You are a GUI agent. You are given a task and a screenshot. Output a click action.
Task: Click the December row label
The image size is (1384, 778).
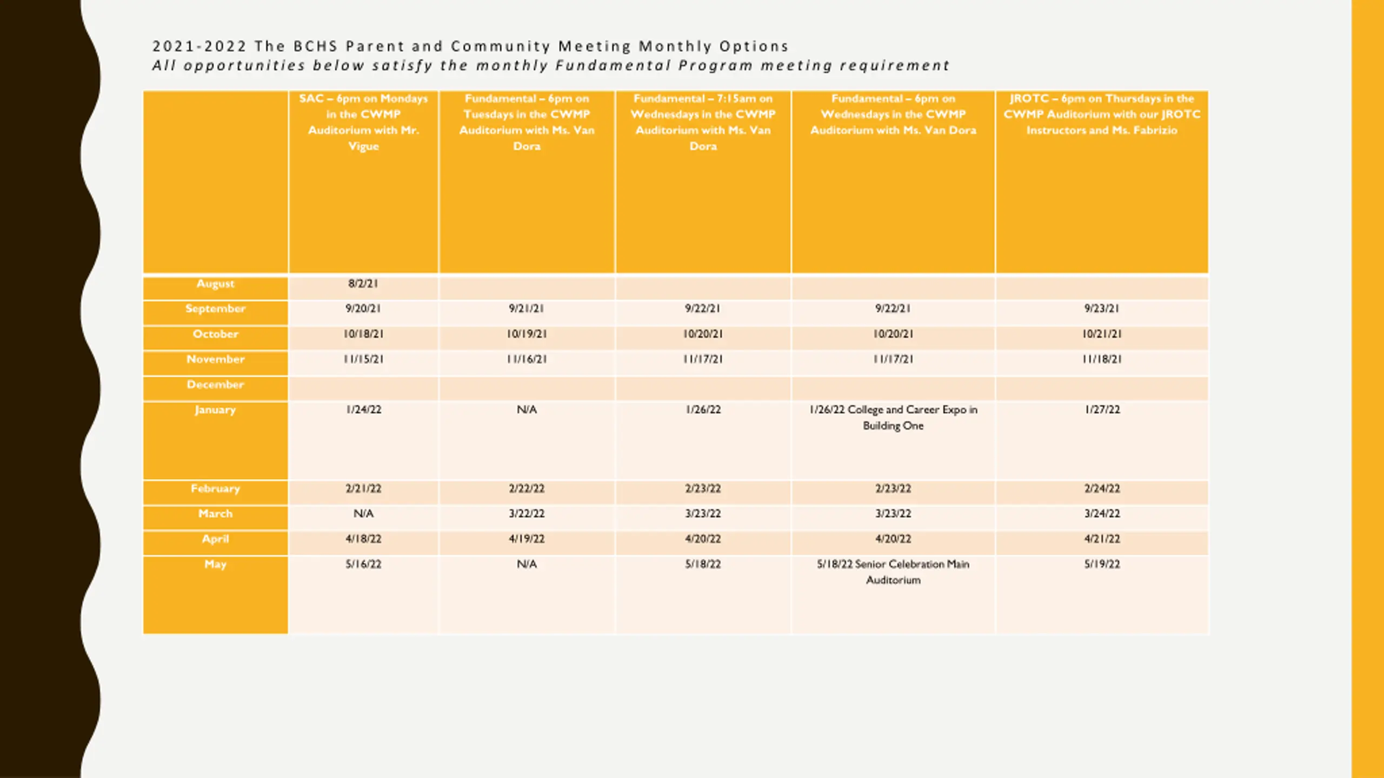click(x=216, y=388)
